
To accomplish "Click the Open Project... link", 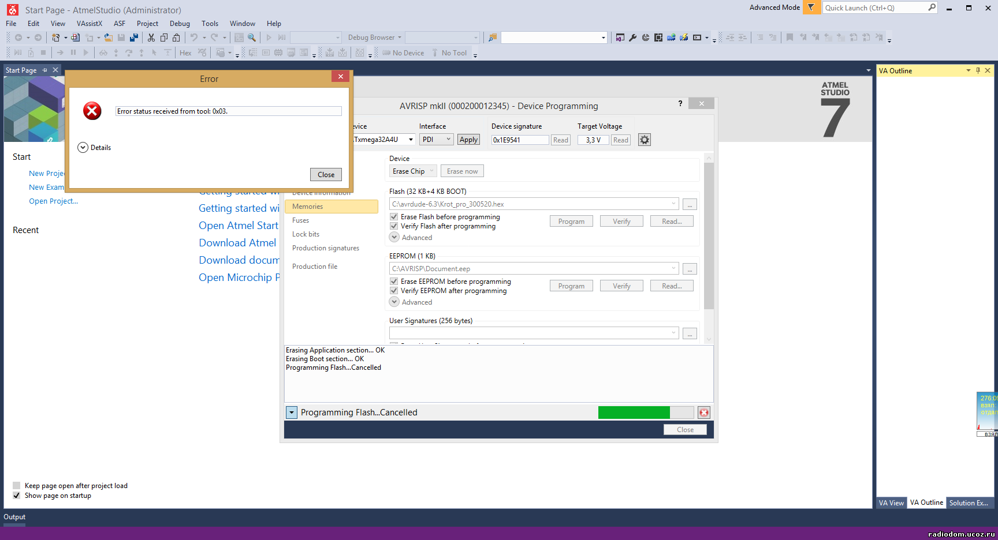I will (53, 201).
